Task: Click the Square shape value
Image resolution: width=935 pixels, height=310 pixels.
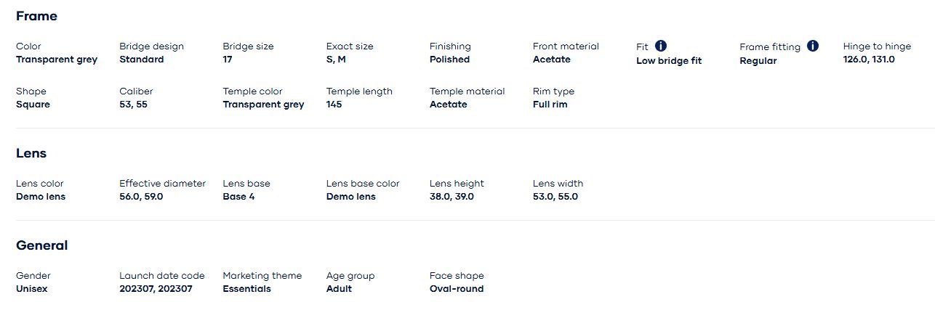Action: tap(33, 105)
